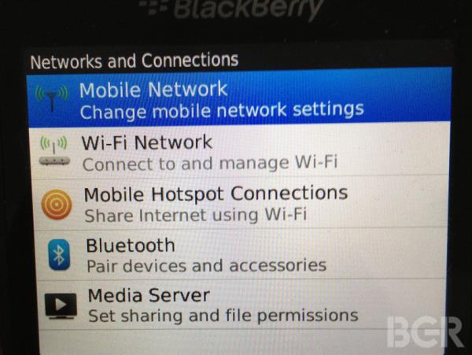
Task: Click 'Connect to and manage Wi-Fi' text
Action: (210, 164)
